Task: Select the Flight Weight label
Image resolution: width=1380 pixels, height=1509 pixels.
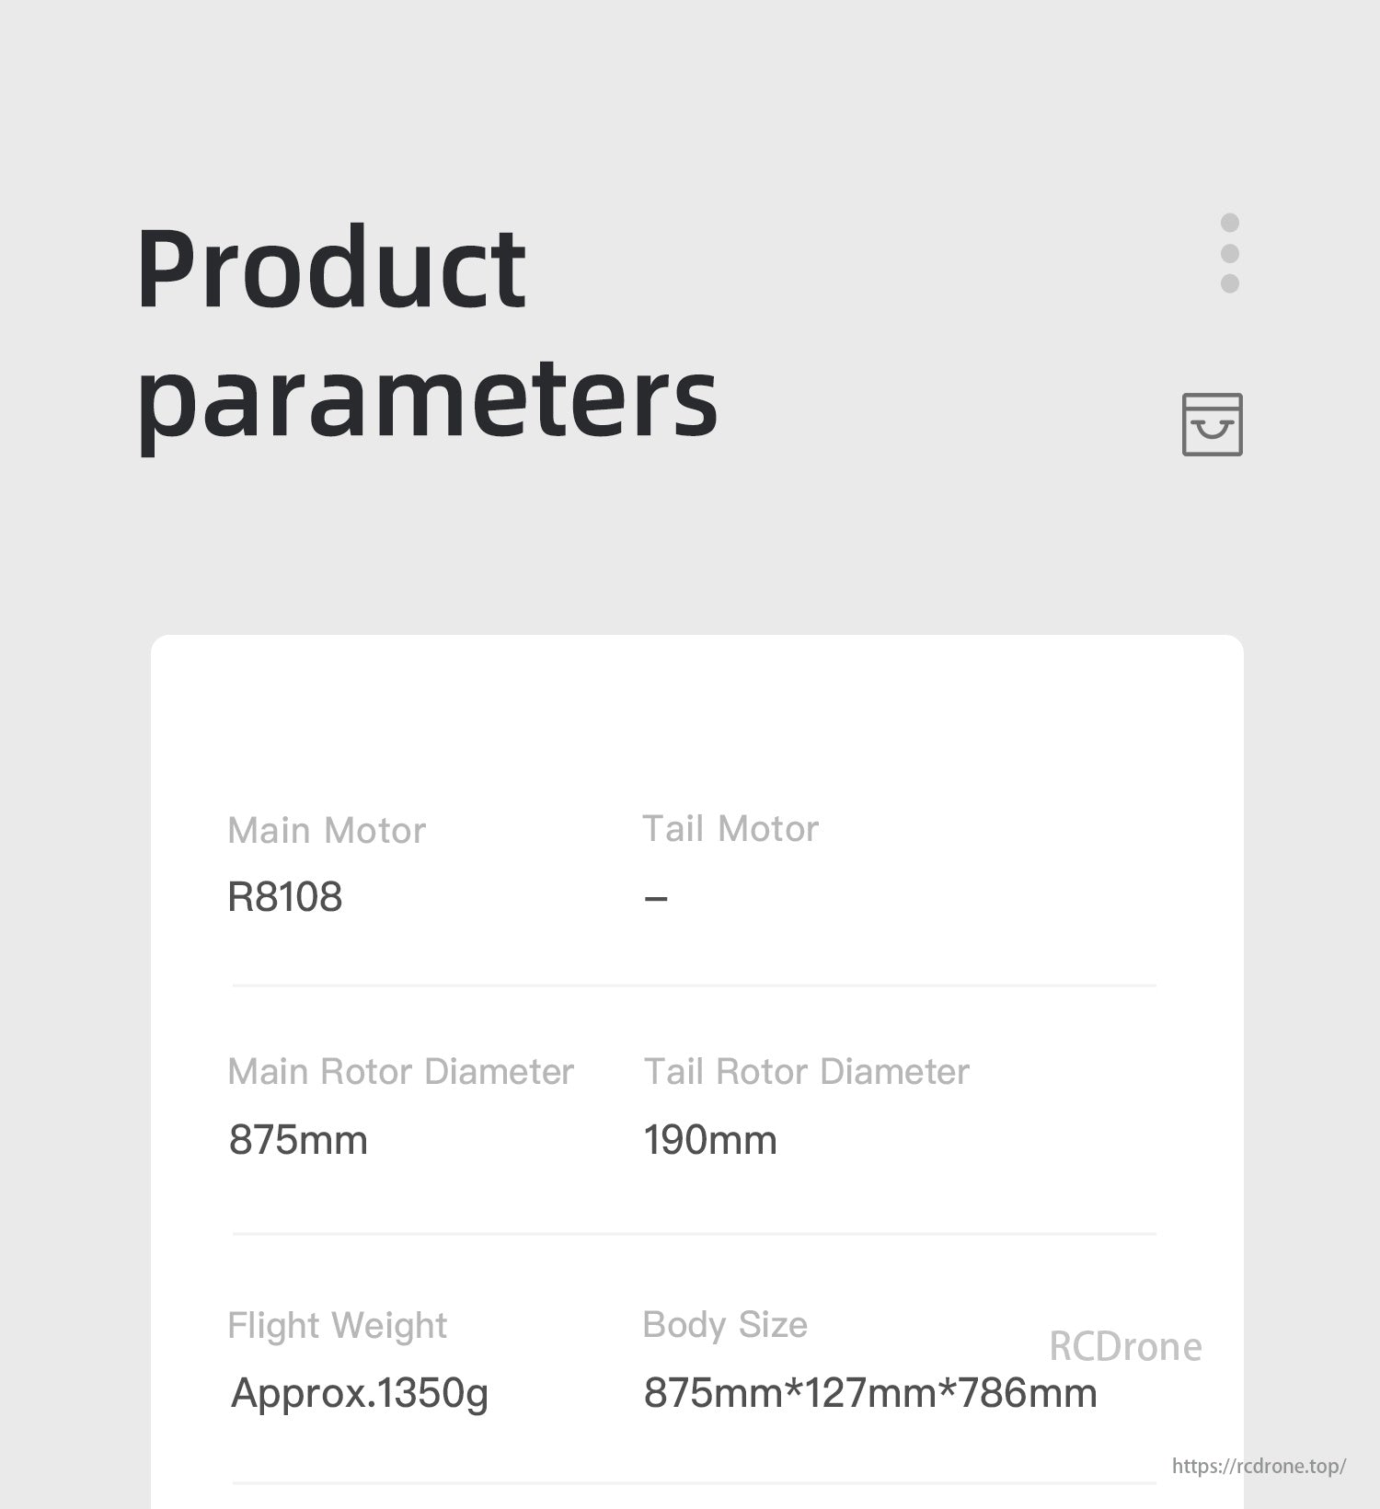Action: click(x=337, y=1325)
